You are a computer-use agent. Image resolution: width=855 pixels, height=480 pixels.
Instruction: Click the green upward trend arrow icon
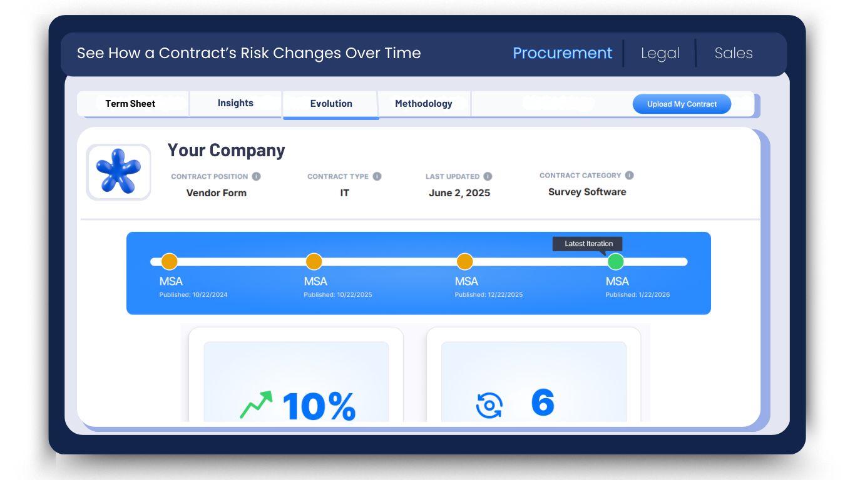pyautogui.click(x=254, y=402)
